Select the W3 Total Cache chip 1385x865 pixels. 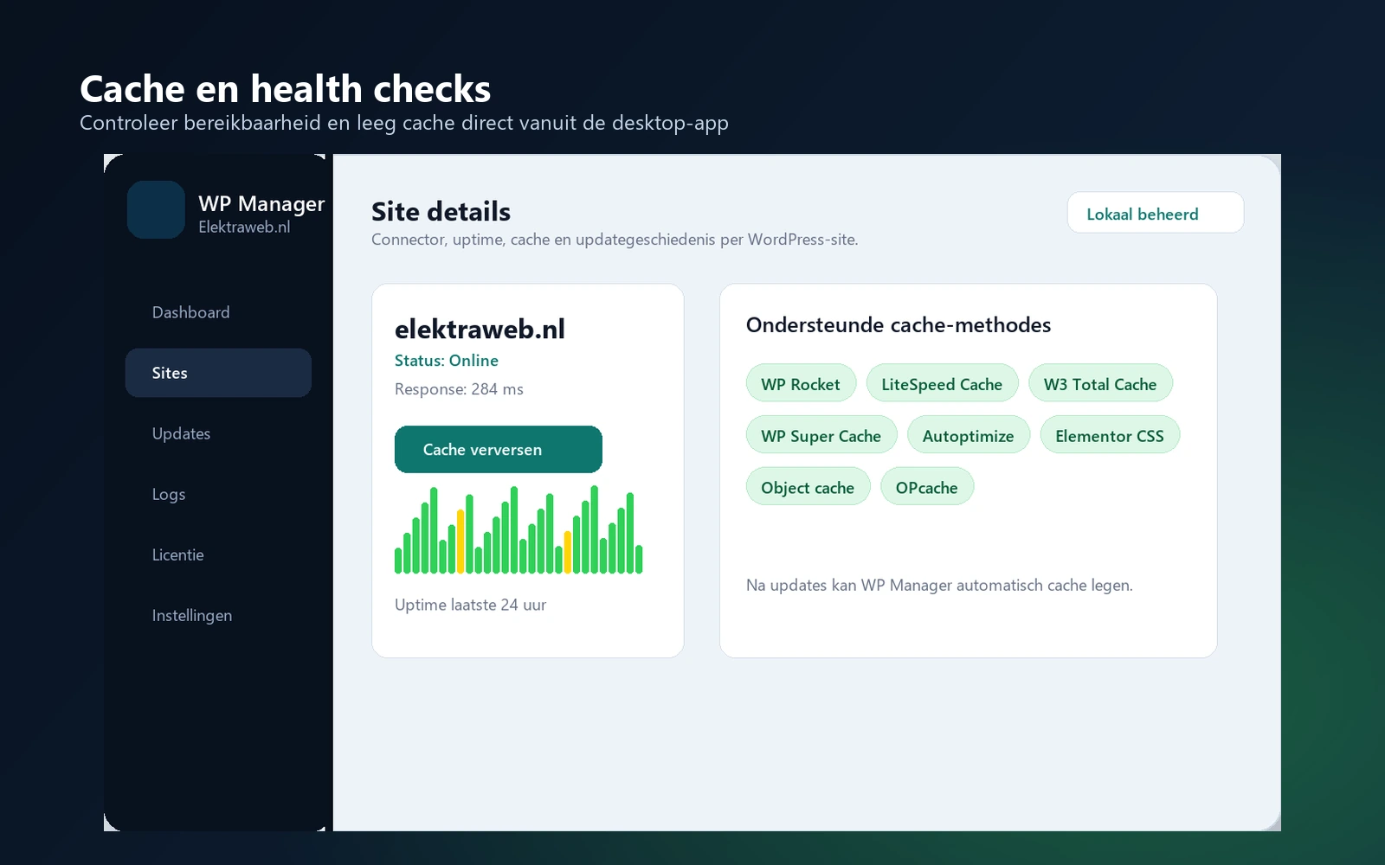1100,383
